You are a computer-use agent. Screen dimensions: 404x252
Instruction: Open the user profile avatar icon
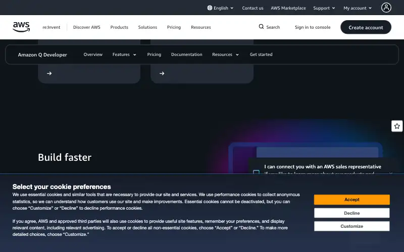pos(386,8)
